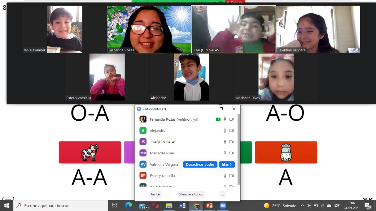Viewport: 376px width, 211px height.
Task: Select Fernanda Rozas video tile
Action: click(x=149, y=29)
